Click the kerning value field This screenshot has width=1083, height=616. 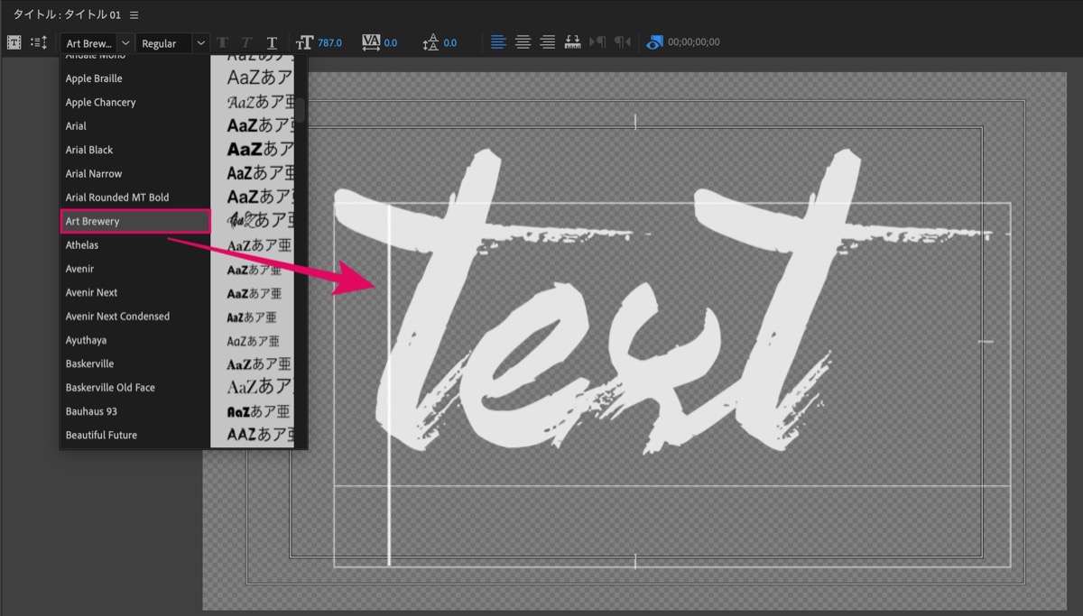pyautogui.click(x=391, y=42)
